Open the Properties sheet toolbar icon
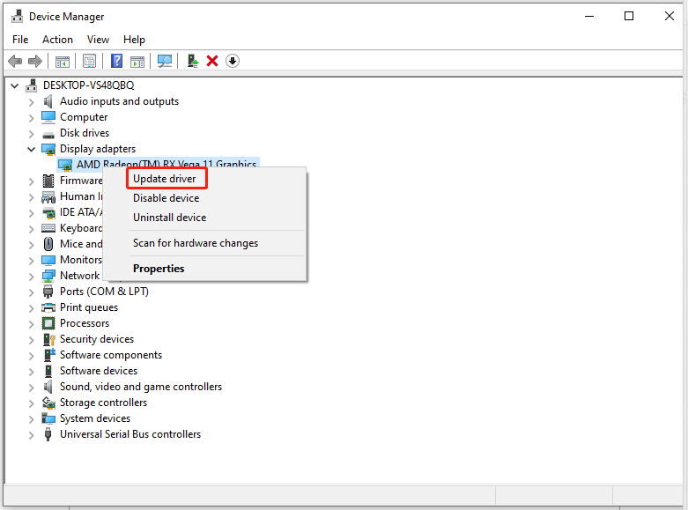This screenshot has width=688, height=510. tap(89, 61)
